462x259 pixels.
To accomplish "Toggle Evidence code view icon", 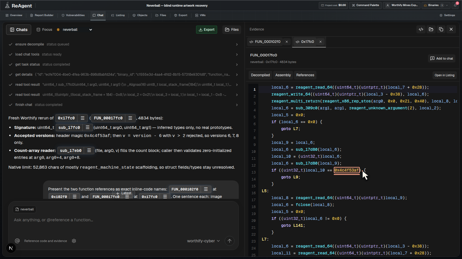I will coord(421,29).
